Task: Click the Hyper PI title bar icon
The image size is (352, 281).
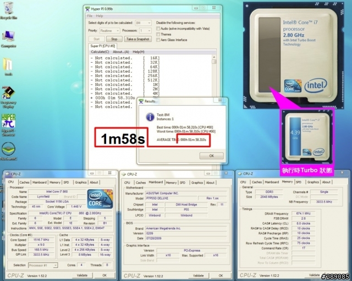Action: (87, 9)
